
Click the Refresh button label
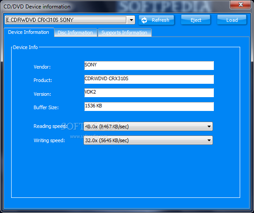point(160,20)
